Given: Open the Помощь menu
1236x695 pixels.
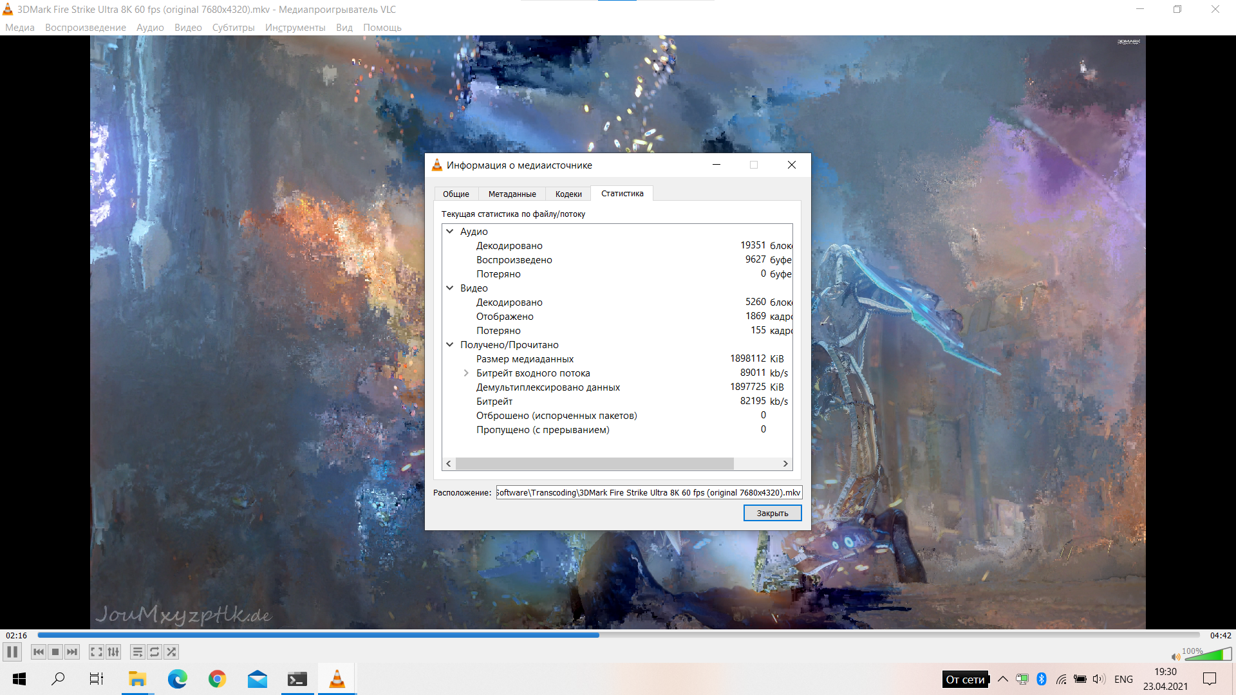Looking at the screenshot, I should [x=382, y=28].
